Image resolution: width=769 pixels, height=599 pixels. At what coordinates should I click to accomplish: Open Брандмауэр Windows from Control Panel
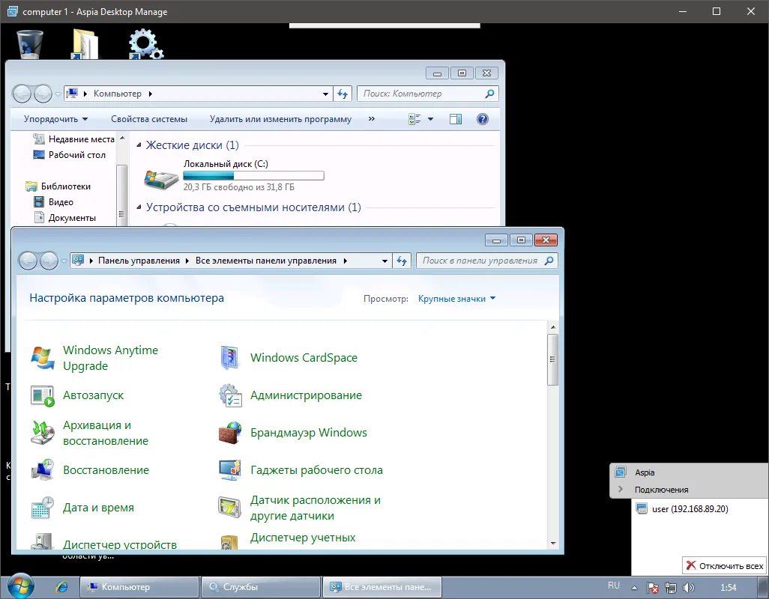click(309, 433)
